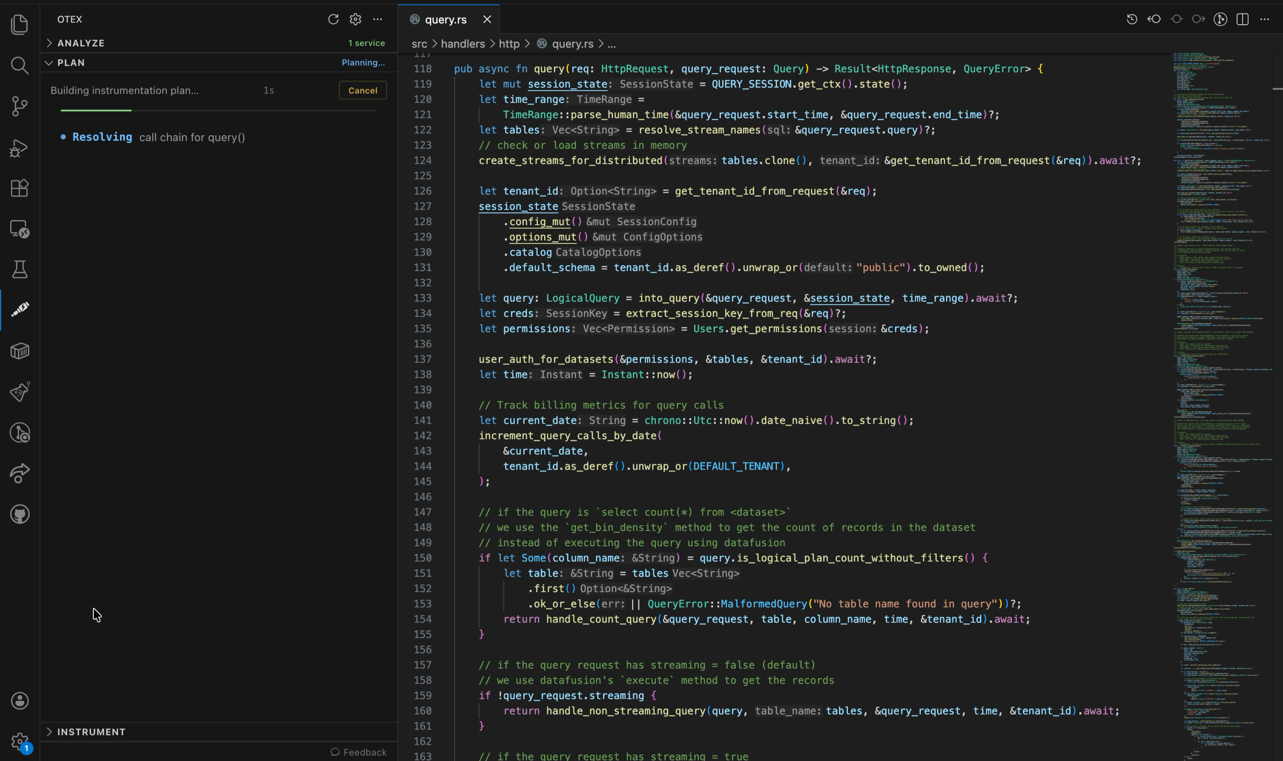This screenshot has height=761, width=1283.
Task: Close the query.rs tab
Action: click(x=487, y=20)
